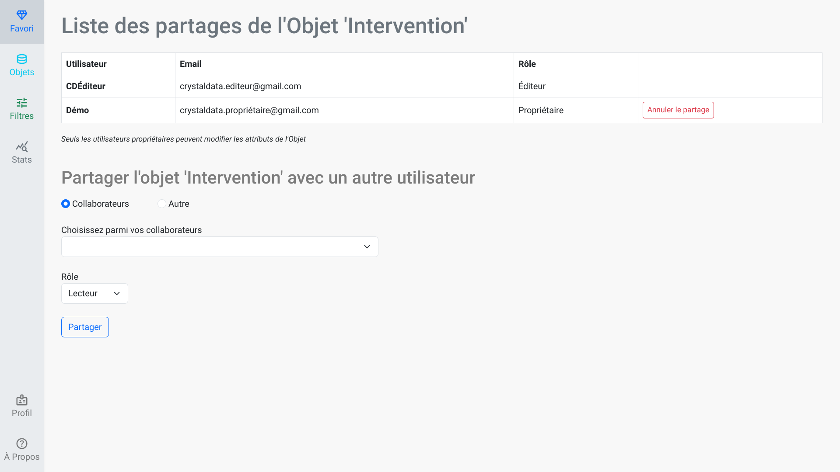Image resolution: width=840 pixels, height=472 pixels.
Task: Click the chevron arrow in collaborators dropdown
Action: click(x=367, y=246)
